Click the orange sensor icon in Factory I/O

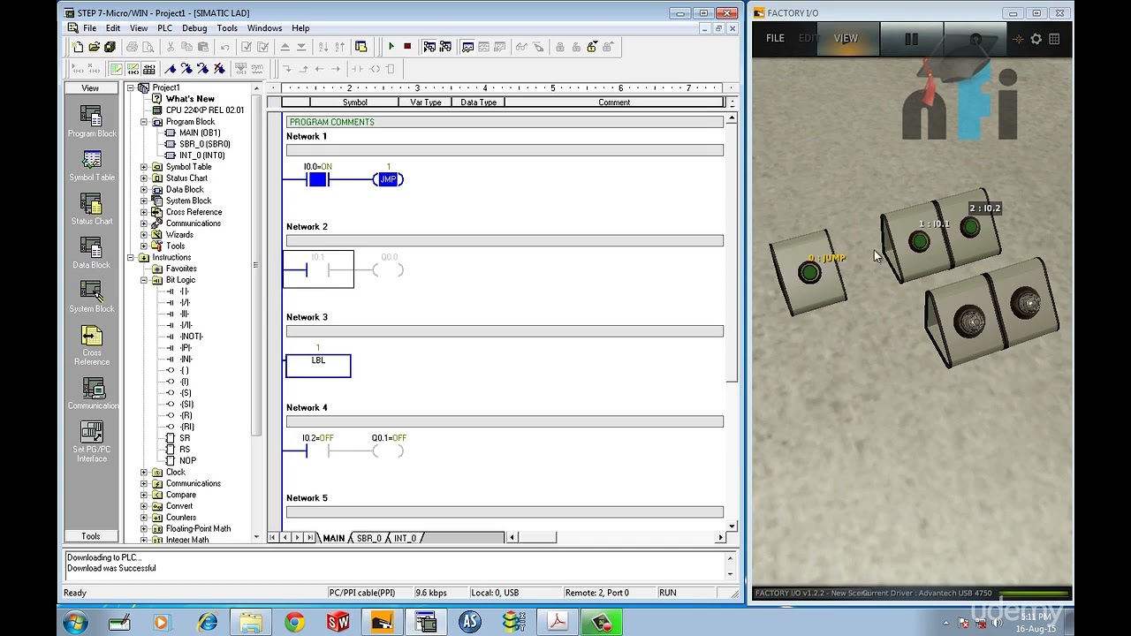click(1018, 39)
